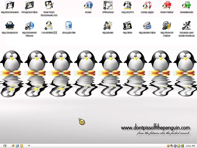Open the IPThemes desktop icon
This screenshot has height=148, width=197.
[x=108, y=5]
